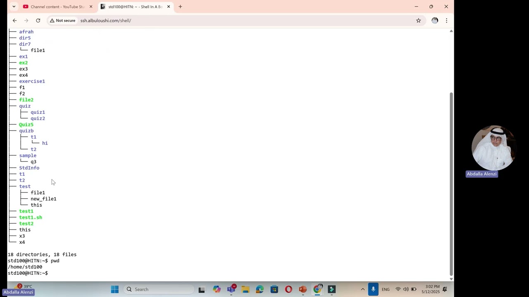Toggle the microphone tray button
Screen dimensions: 529x297
[373, 289]
